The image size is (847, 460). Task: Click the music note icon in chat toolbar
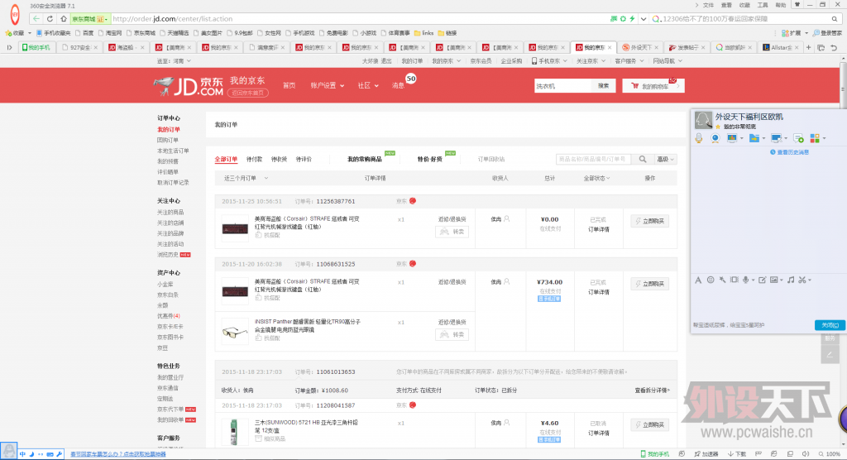click(x=791, y=280)
